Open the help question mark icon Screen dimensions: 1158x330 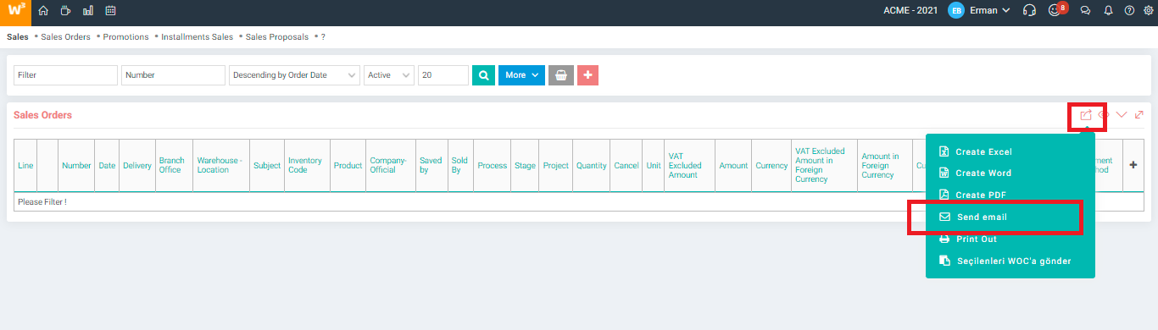(x=1129, y=11)
